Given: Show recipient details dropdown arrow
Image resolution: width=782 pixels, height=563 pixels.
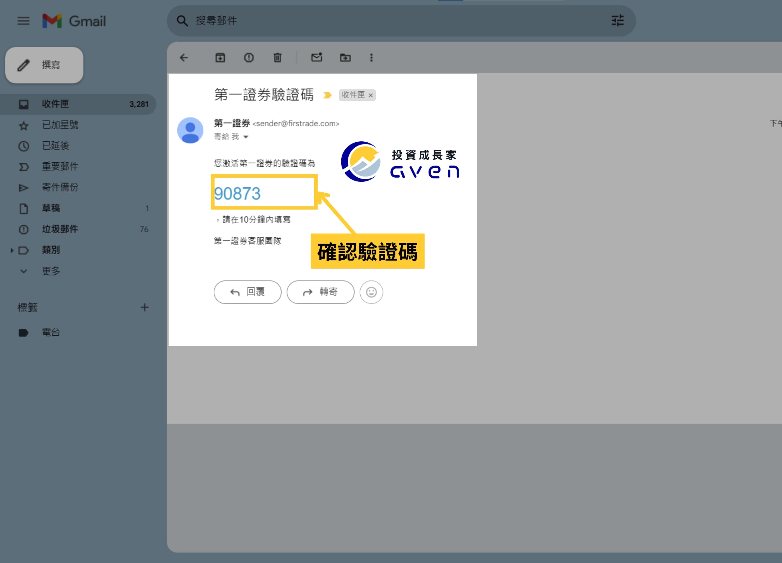Looking at the screenshot, I should (246, 137).
